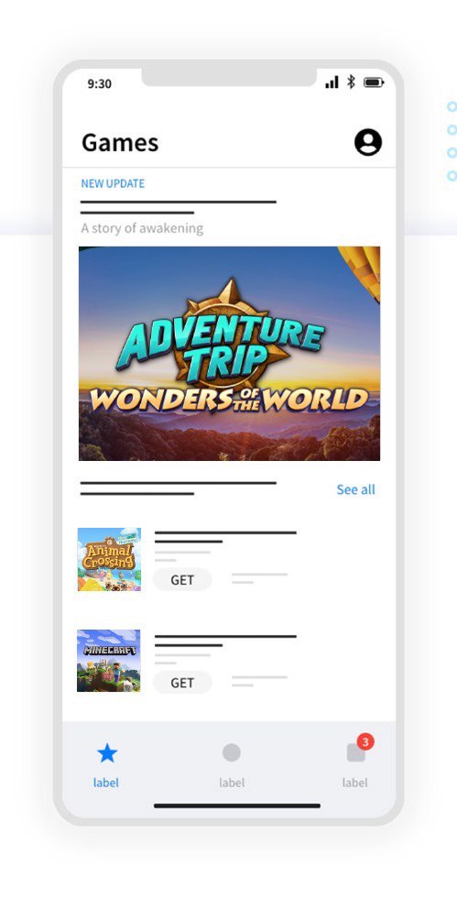Tap the Games page heading
Image resolution: width=457 pixels, height=910 pixels.
tap(120, 143)
